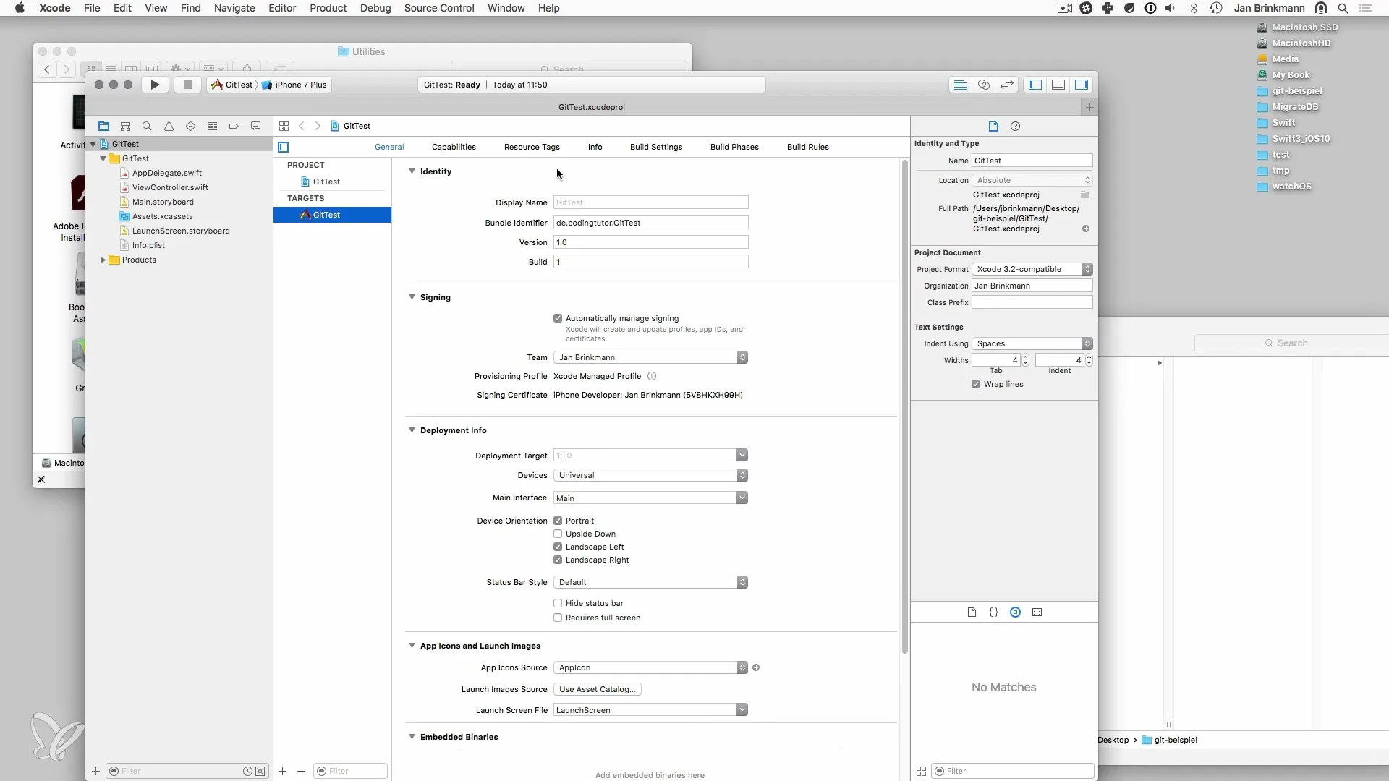Click the Class Prefix field
The image size is (1389, 781).
coord(1032,302)
